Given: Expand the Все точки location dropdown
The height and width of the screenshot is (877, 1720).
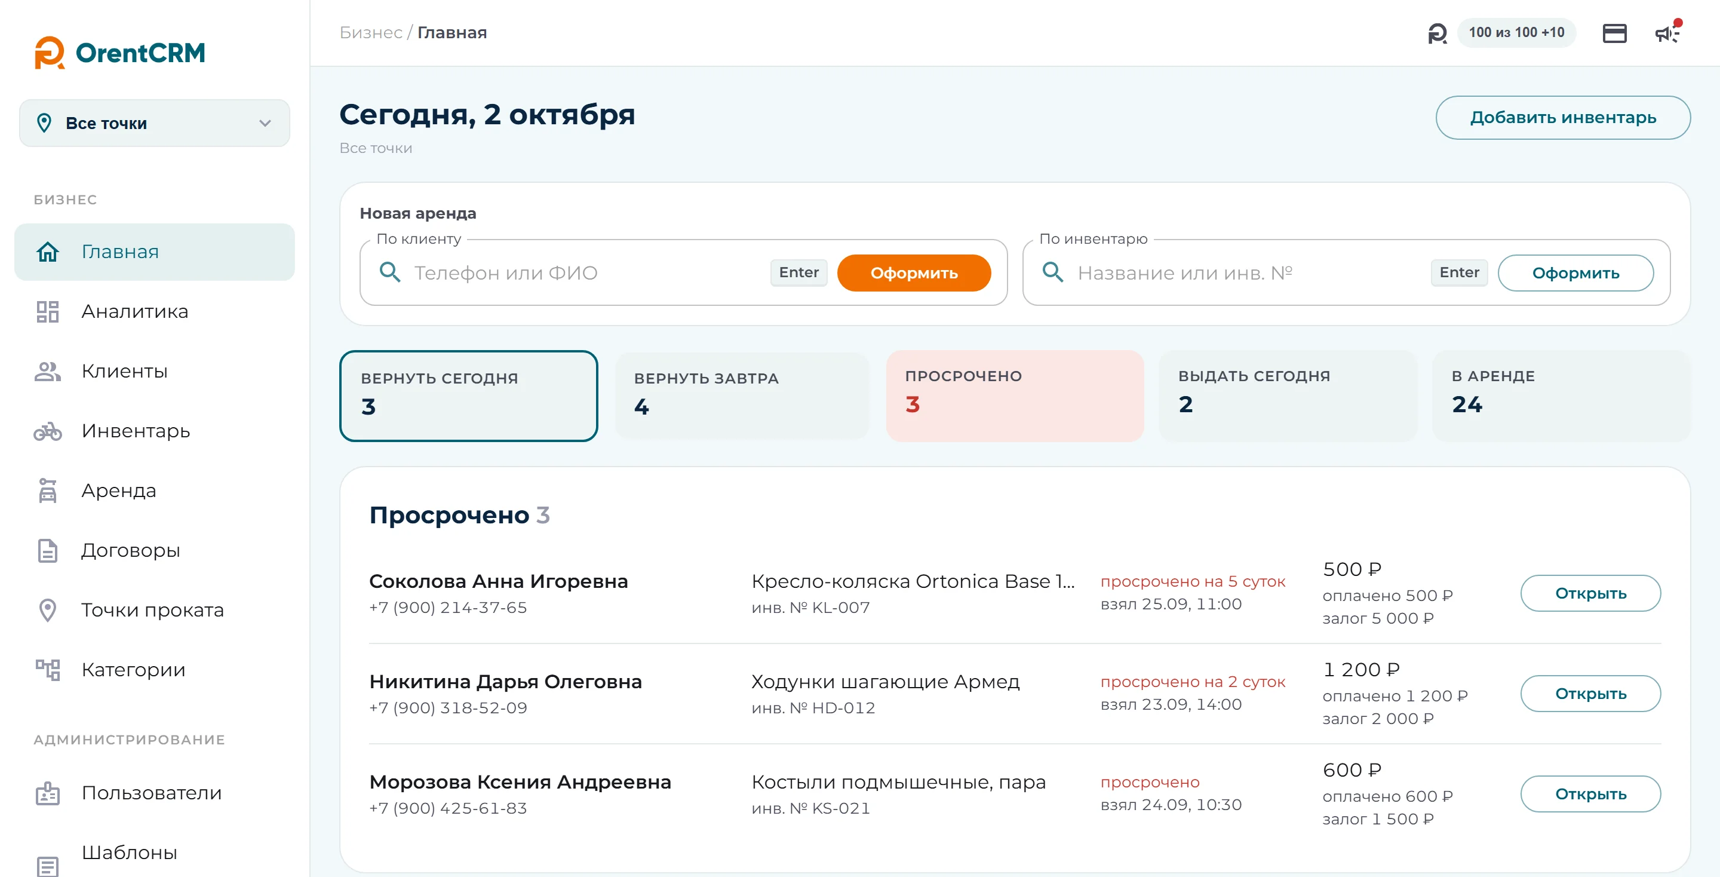Looking at the screenshot, I should pos(154,123).
